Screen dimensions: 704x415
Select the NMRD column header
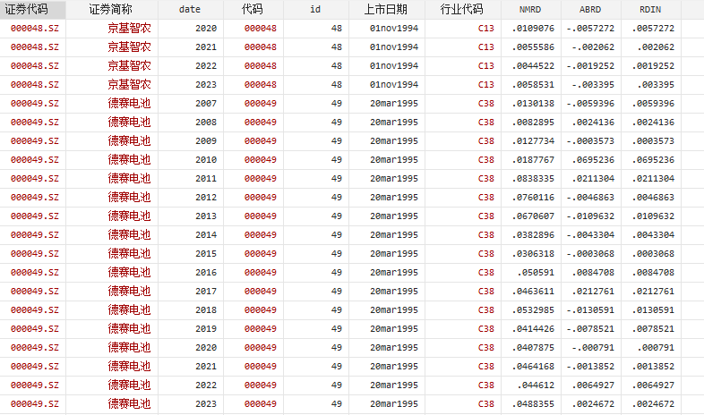click(x=530, y=10)
